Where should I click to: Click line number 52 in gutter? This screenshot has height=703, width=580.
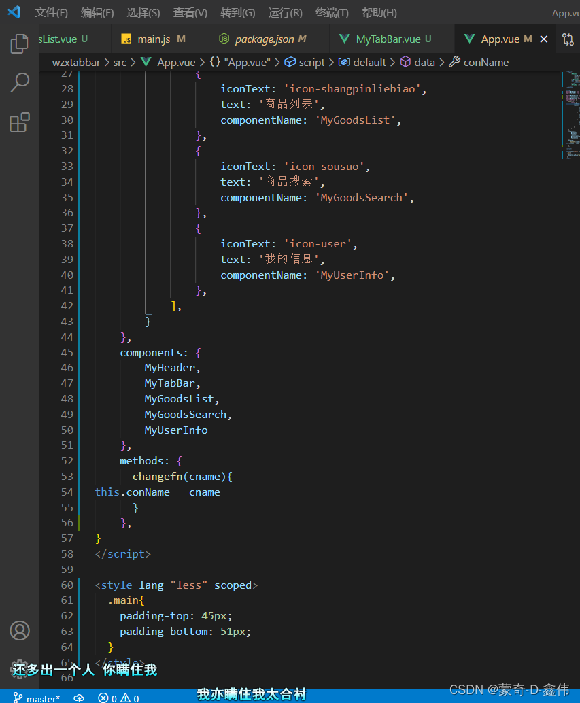click(67, 461)
